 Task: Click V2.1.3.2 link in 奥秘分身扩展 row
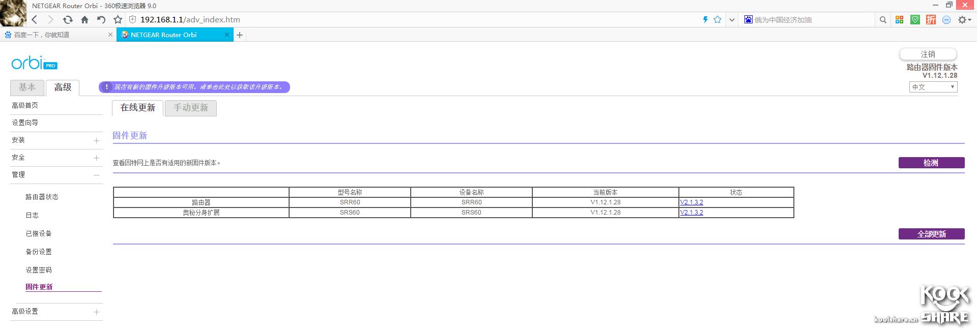tap(692, 213)
